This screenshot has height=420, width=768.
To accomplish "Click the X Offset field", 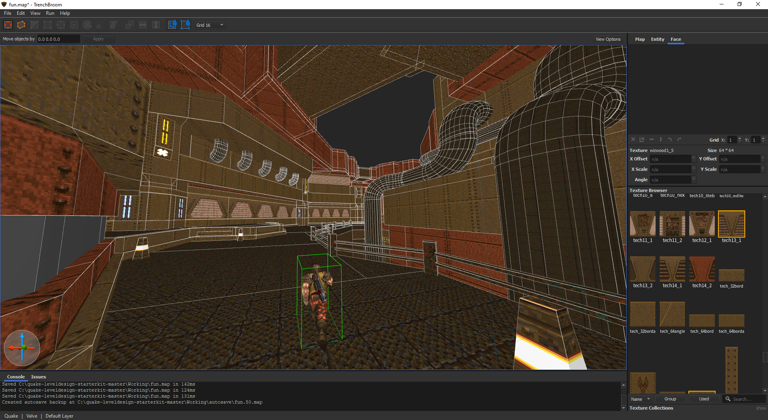I will coord(673,159).
